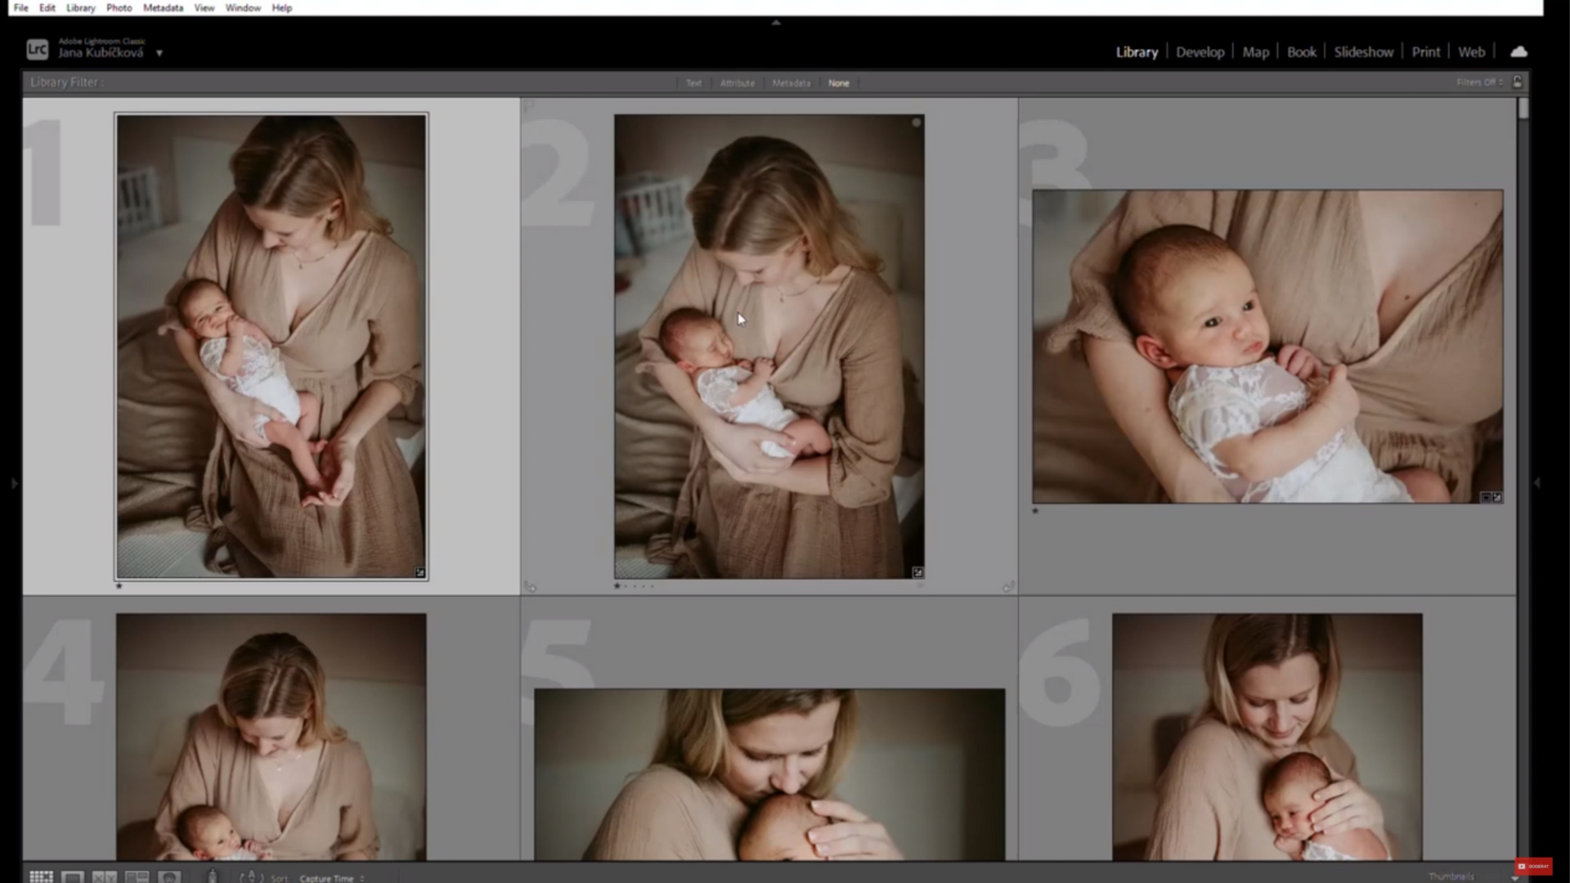Select the Text filter tab
The height and width of the screenshot is (883, 1570).
click(693, 83)
